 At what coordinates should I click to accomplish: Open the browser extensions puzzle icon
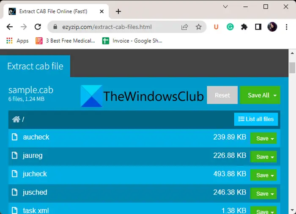click(244, 27)
